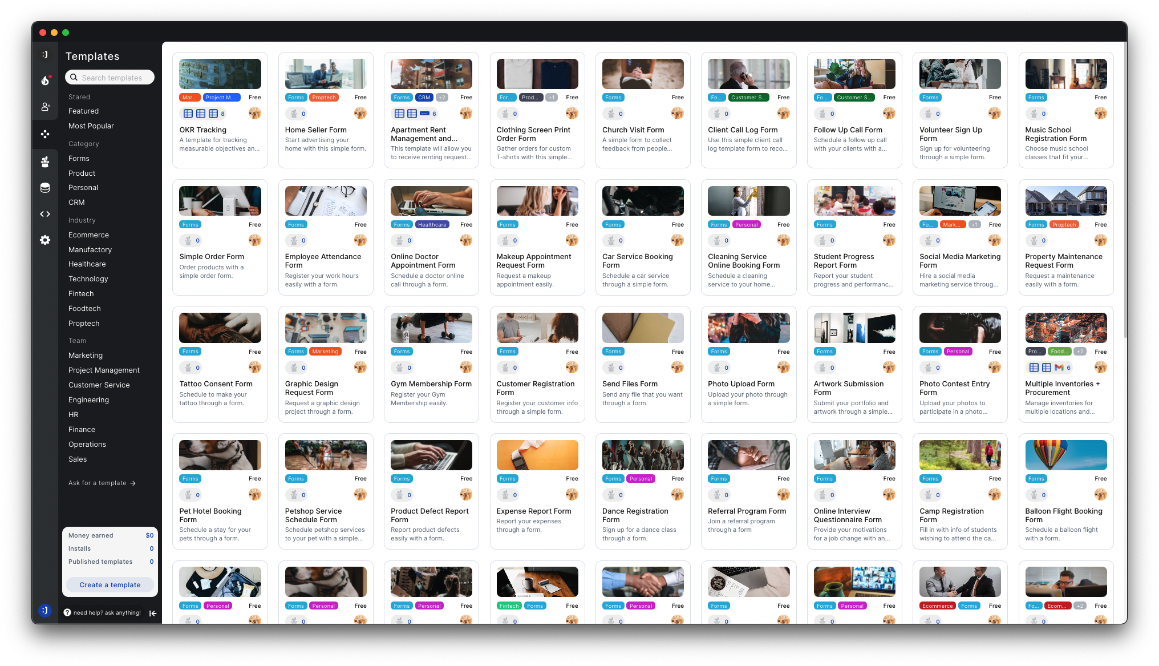
Task: Click the Create a template button
Action: coord(110,585)
